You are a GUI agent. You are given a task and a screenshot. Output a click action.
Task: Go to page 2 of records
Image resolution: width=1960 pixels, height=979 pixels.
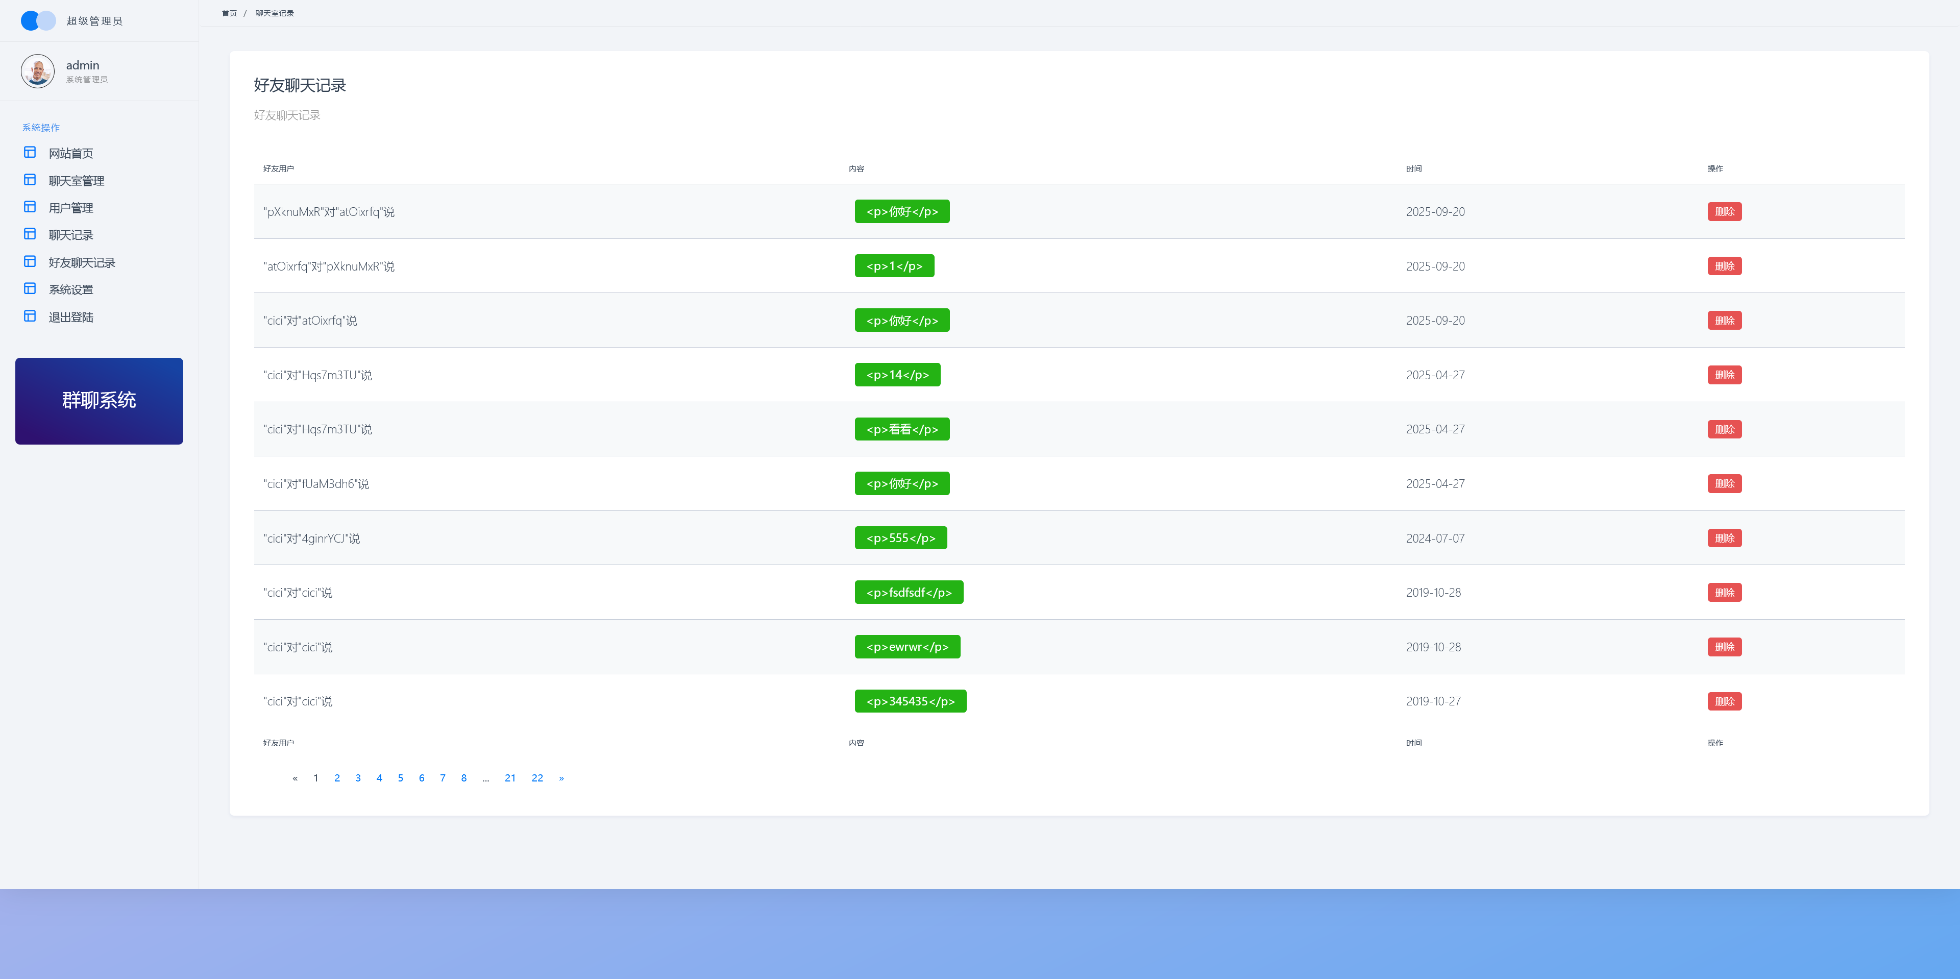(337, 777)
